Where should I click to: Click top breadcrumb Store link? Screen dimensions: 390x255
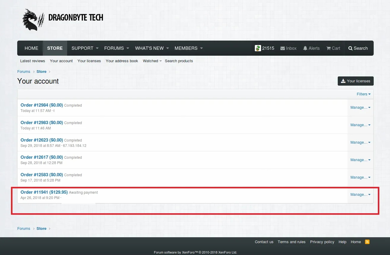pyautogui.click(x=42, y=72)
